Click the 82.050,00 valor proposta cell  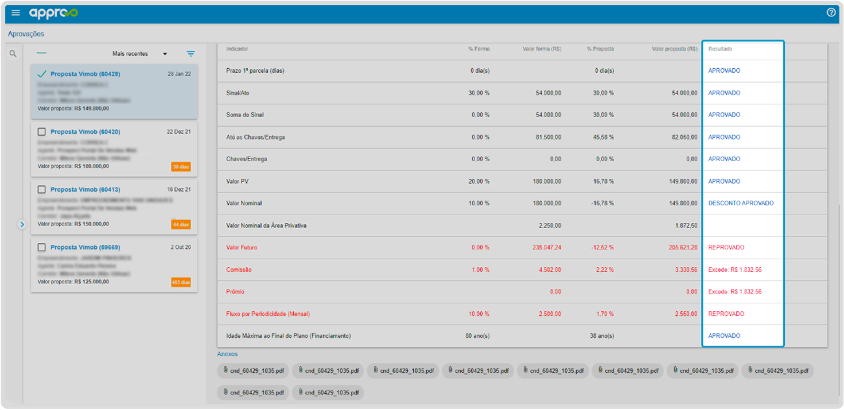click(684, 137)
